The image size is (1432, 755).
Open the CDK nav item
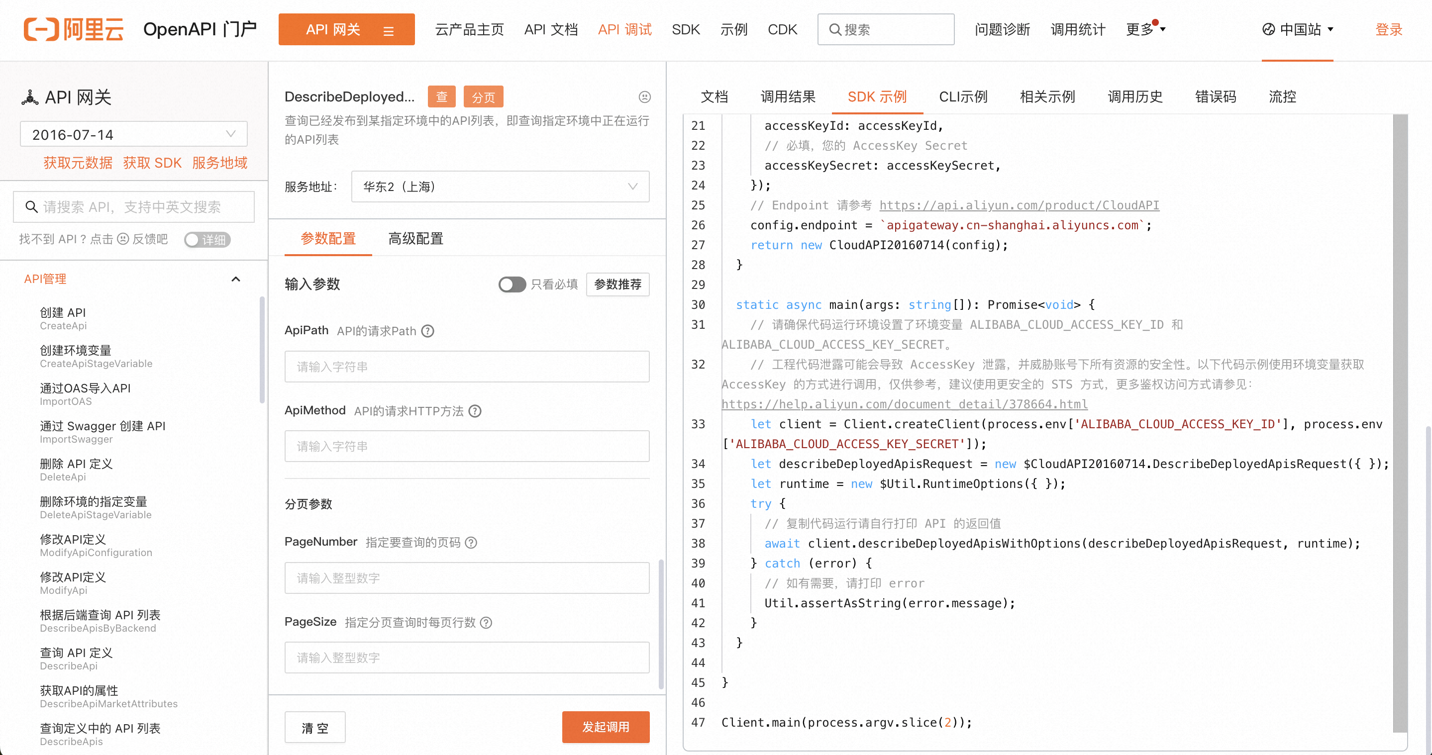pos(782,29)
